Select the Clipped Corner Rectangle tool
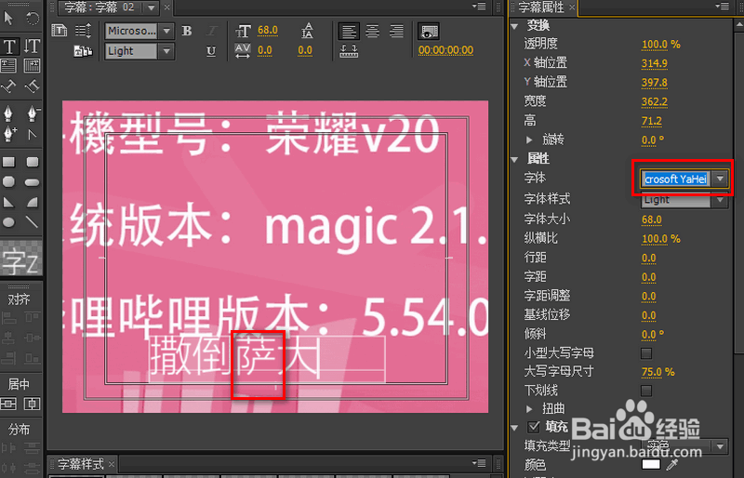Viewport: 744px width, 478px height. [8, 181]
